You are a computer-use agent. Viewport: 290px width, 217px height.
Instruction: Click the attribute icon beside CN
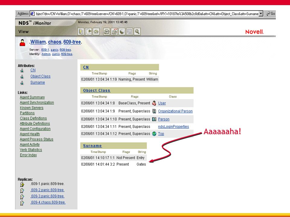tap(22, 71)
